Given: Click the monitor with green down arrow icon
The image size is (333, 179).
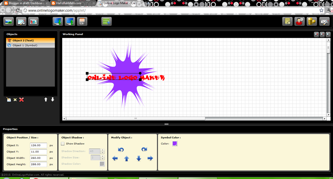Looking at the screenshot, I should coord(58,22).
